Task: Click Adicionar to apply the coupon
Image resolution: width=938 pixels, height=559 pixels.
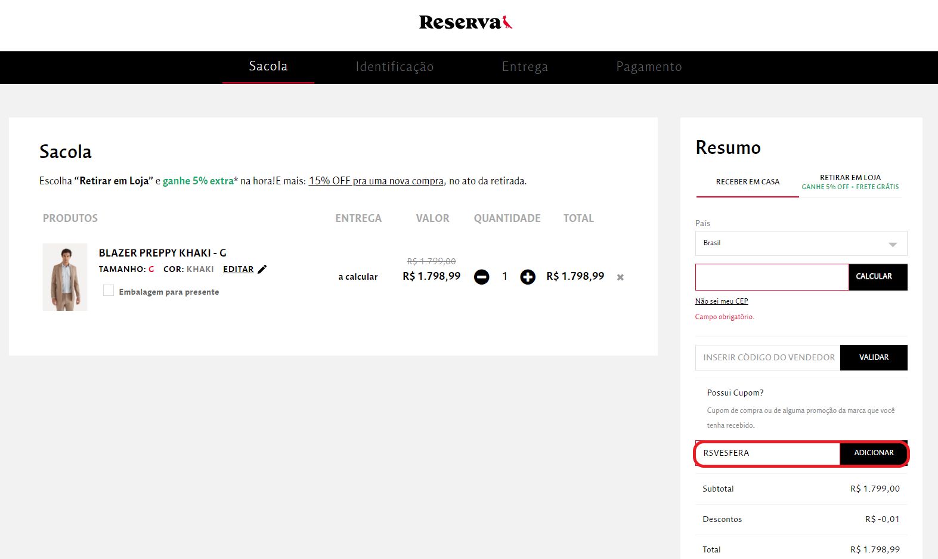Action: (874, 453)
